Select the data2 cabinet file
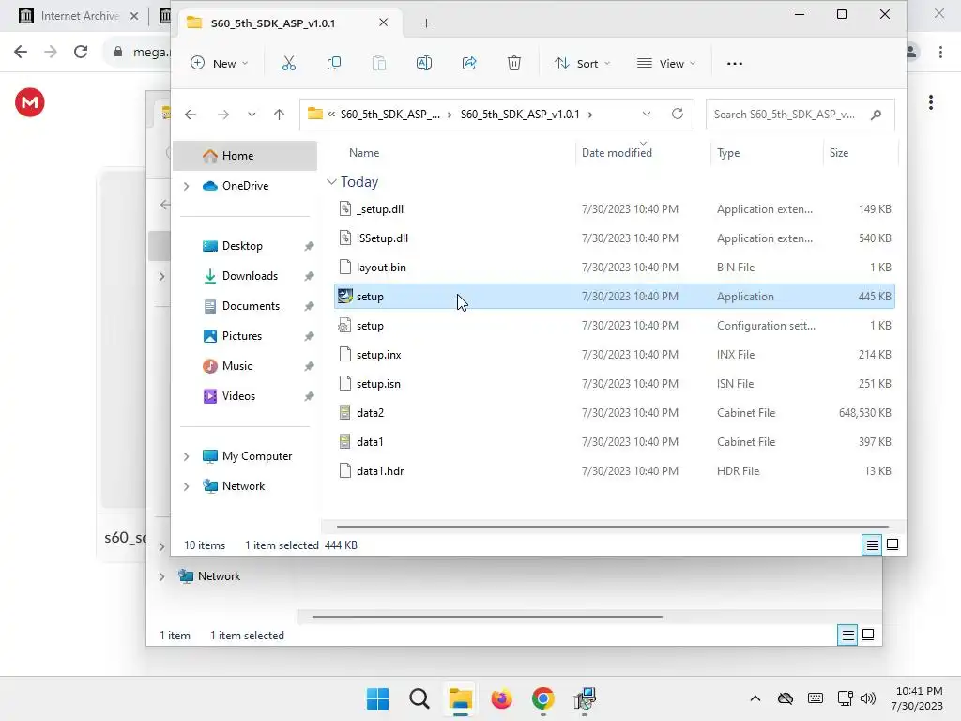 tap(615, 413)
